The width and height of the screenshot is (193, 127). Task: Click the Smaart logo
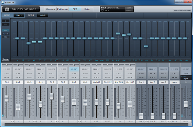(6, 60)
